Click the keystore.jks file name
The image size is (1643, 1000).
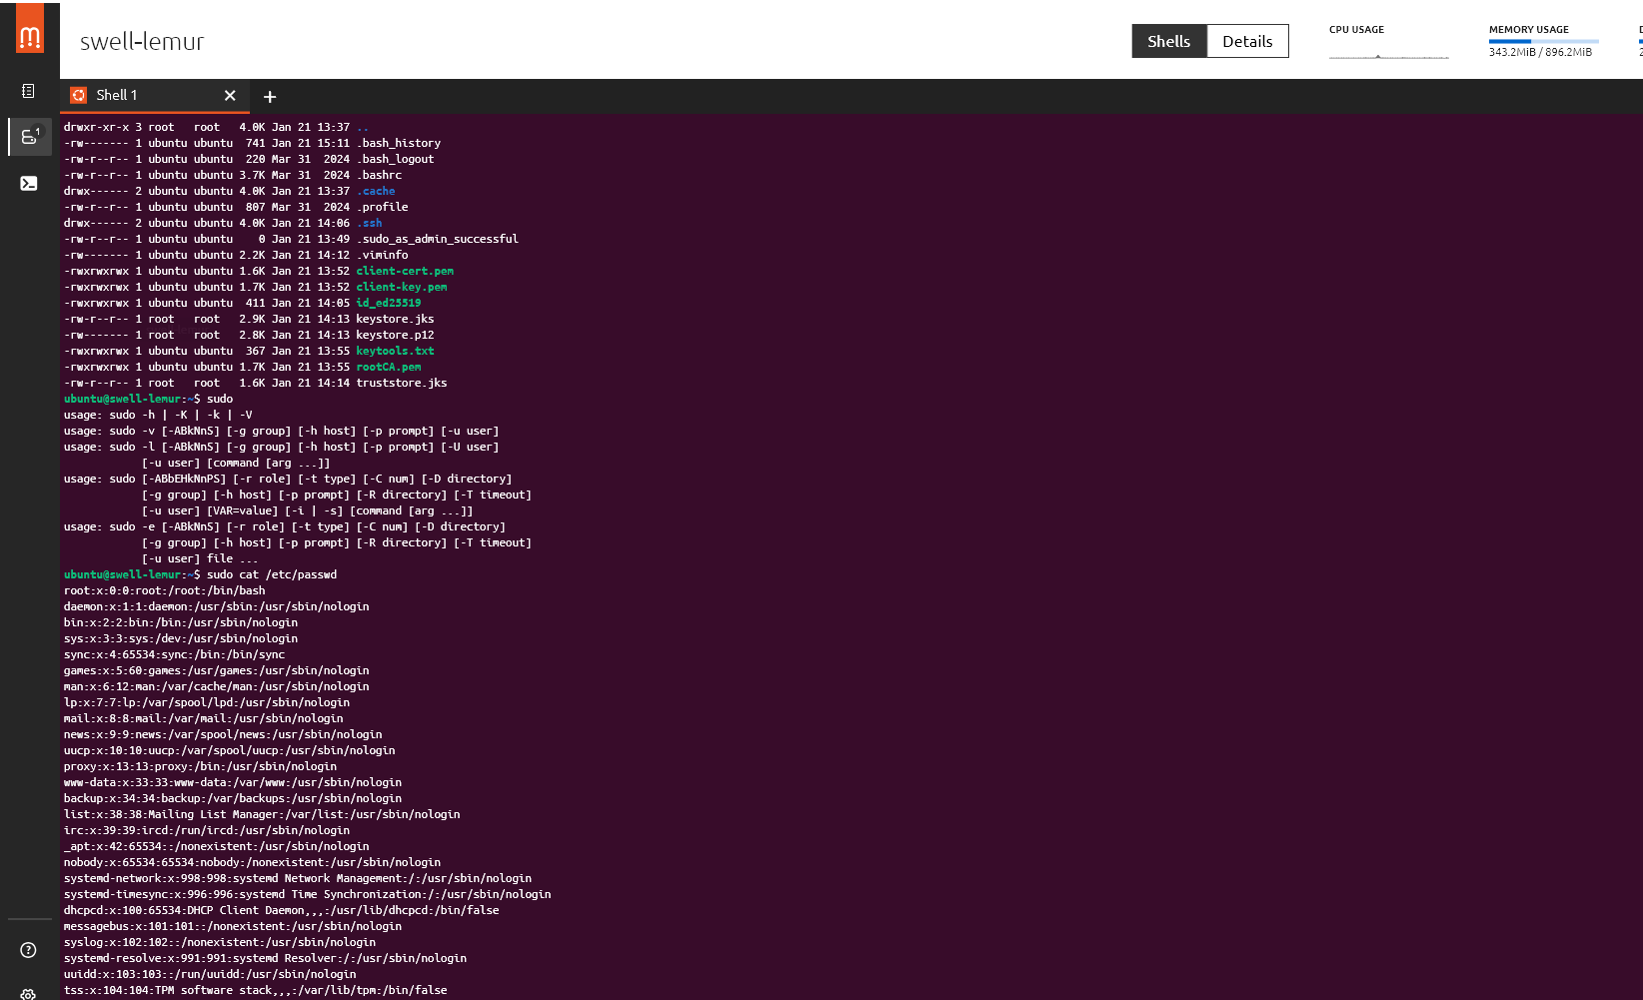pyautogui.click(x=396, y=319)
